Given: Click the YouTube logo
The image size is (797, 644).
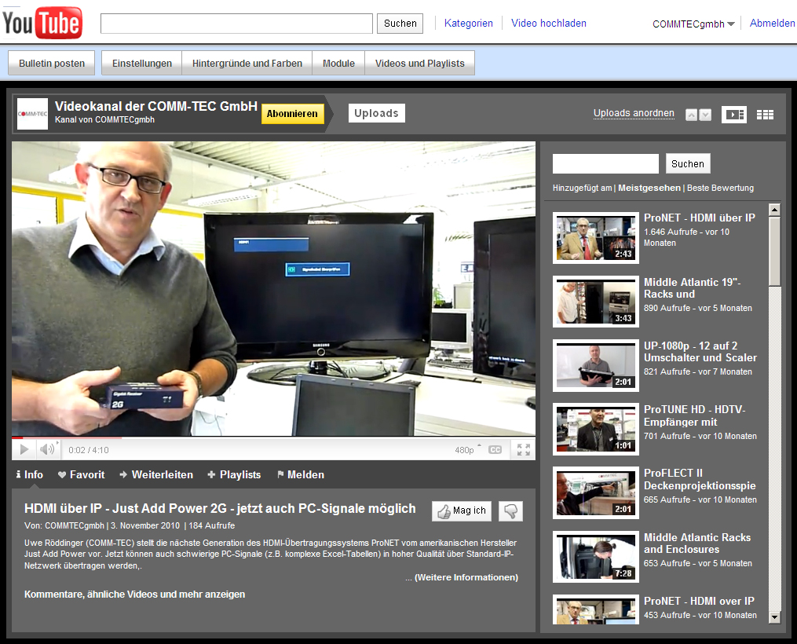Looking at the screenshot, I should (x=42, y=23).
